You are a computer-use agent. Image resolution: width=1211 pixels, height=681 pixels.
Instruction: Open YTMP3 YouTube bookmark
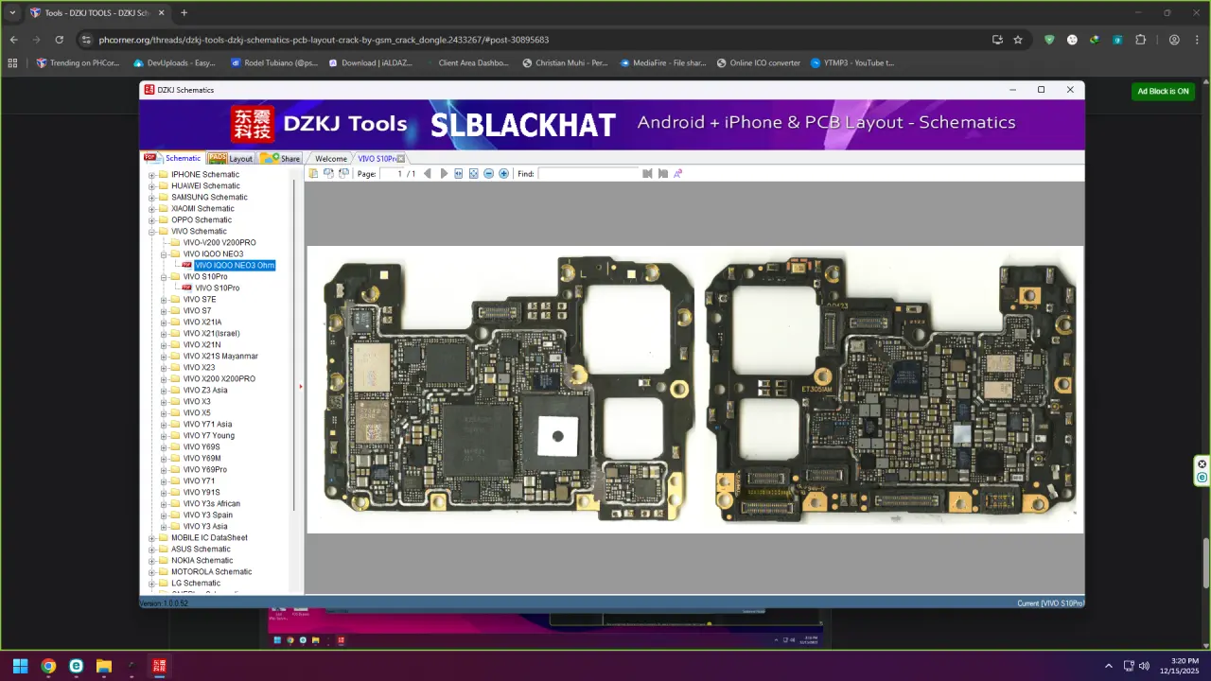[x=852, y=63]
